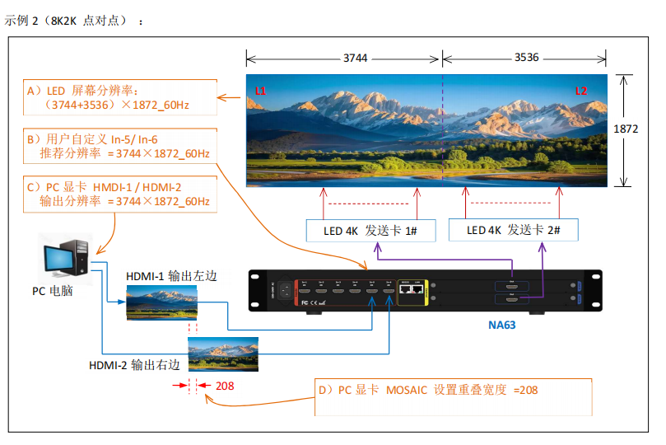The width and height of the screenshot is (666, 445).
Task: Click the 'LED 4K 发送卡 2#' box
Action: pyautogui.click(x=514, y=230)
